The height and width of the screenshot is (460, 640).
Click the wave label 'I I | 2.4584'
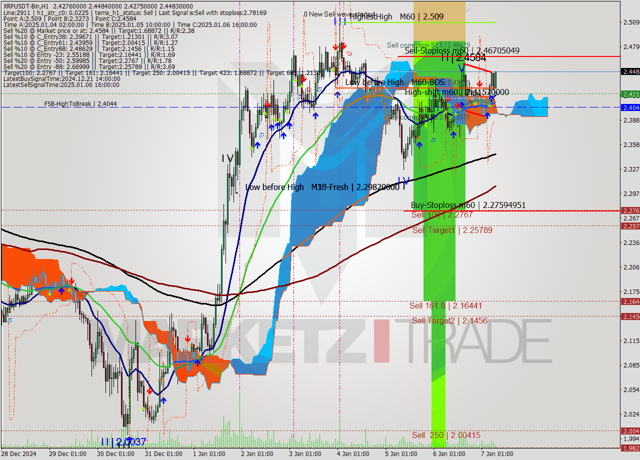pos(463,58)
